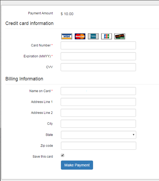This screenshot has width=159, height=181.
Task: Uncheck the Save this card checkbox
Action: (63, 155)
